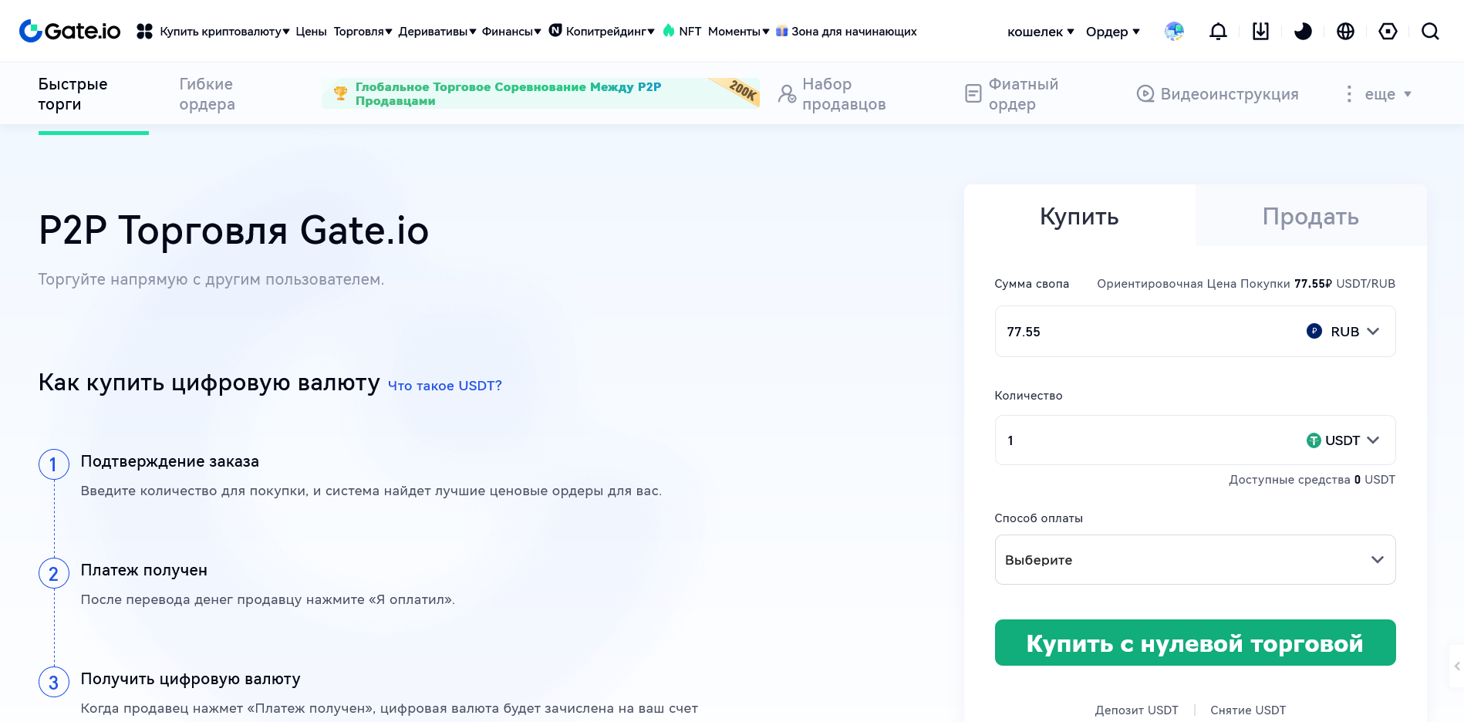The image size is (1464, 722).
Task: Open the hexagon settings icon
Action: 1388,31
